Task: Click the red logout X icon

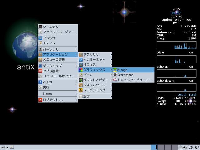Action: coord(40,100)
